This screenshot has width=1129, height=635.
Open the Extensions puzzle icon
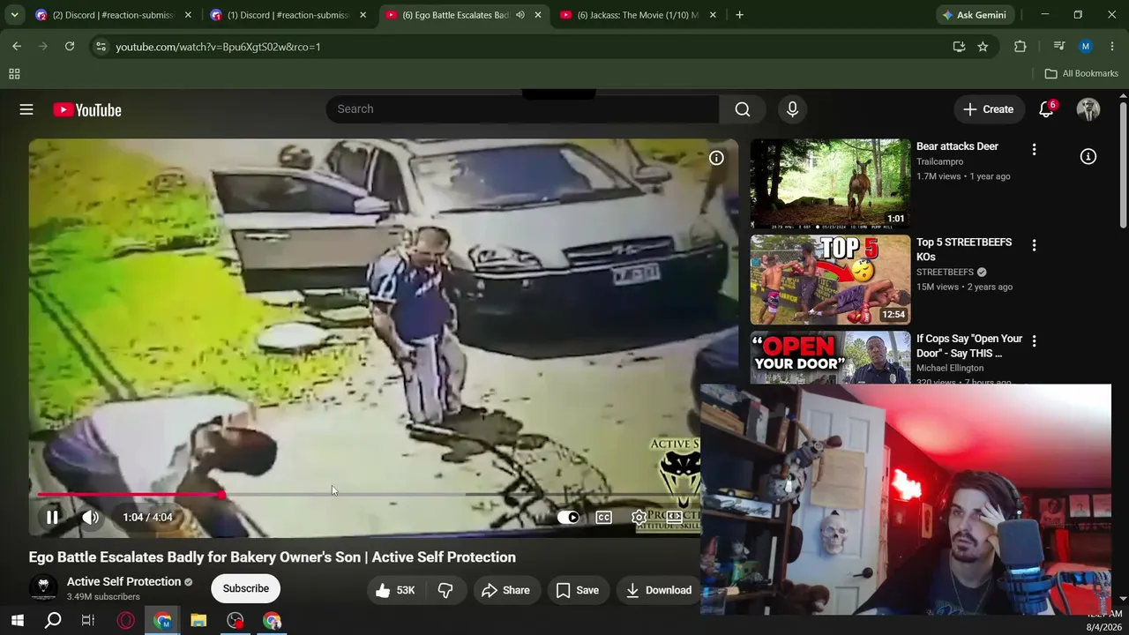pos(1021,47)
